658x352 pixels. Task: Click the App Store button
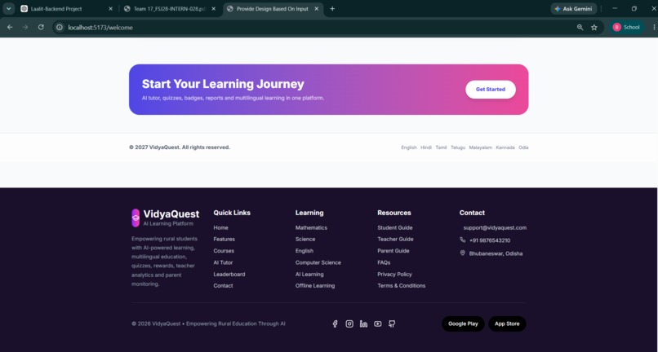coord(507,323)
